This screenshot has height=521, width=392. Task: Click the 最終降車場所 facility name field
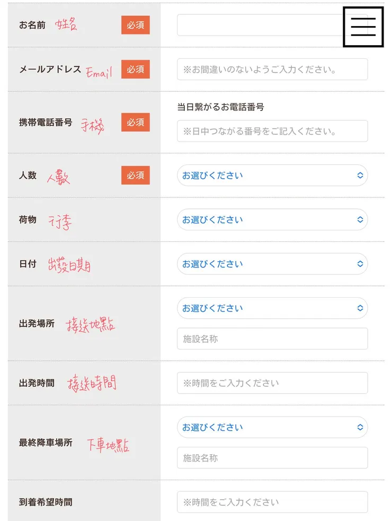tap(272, 458)
